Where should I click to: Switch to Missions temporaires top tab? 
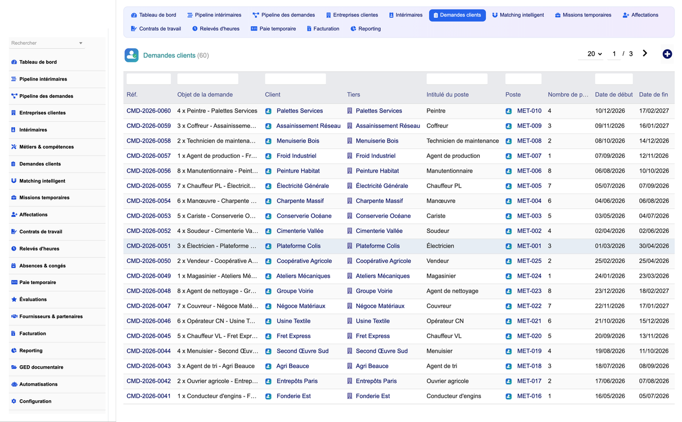pos(583,15)
